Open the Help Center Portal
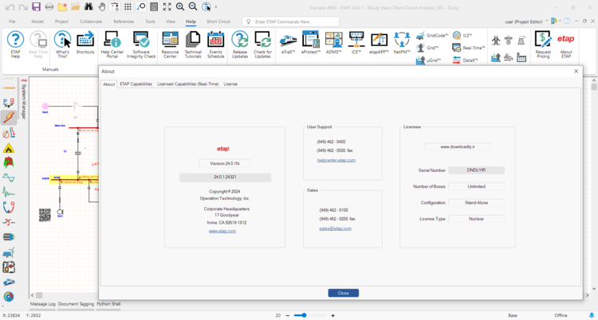Screen dimensions: 598x320 point(112,44)
